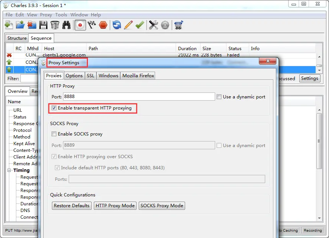
Task: Click the Restore Defaults button
Action: point(72,206)
